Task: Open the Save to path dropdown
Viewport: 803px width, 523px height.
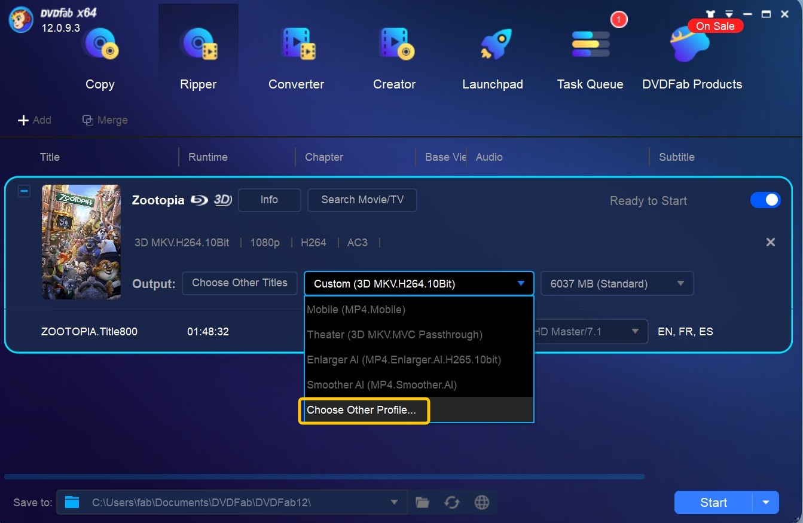Action: click(x=394, y=503)
